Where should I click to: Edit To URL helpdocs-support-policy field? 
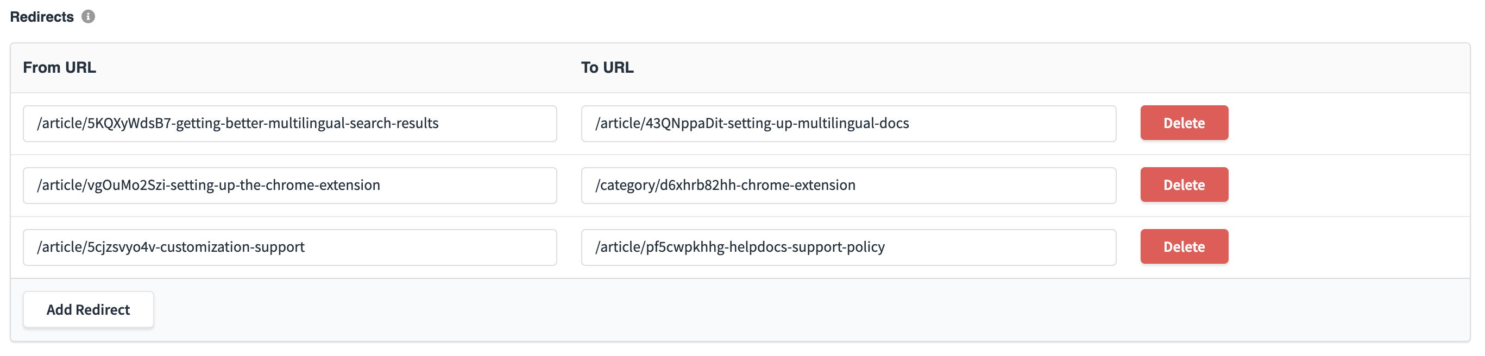pos(848,247)
